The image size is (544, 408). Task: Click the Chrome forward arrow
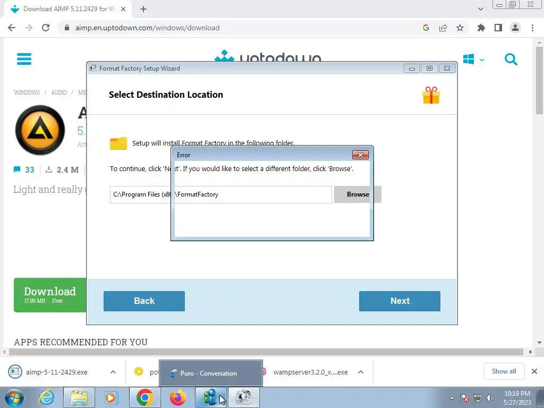click(29, 28)
